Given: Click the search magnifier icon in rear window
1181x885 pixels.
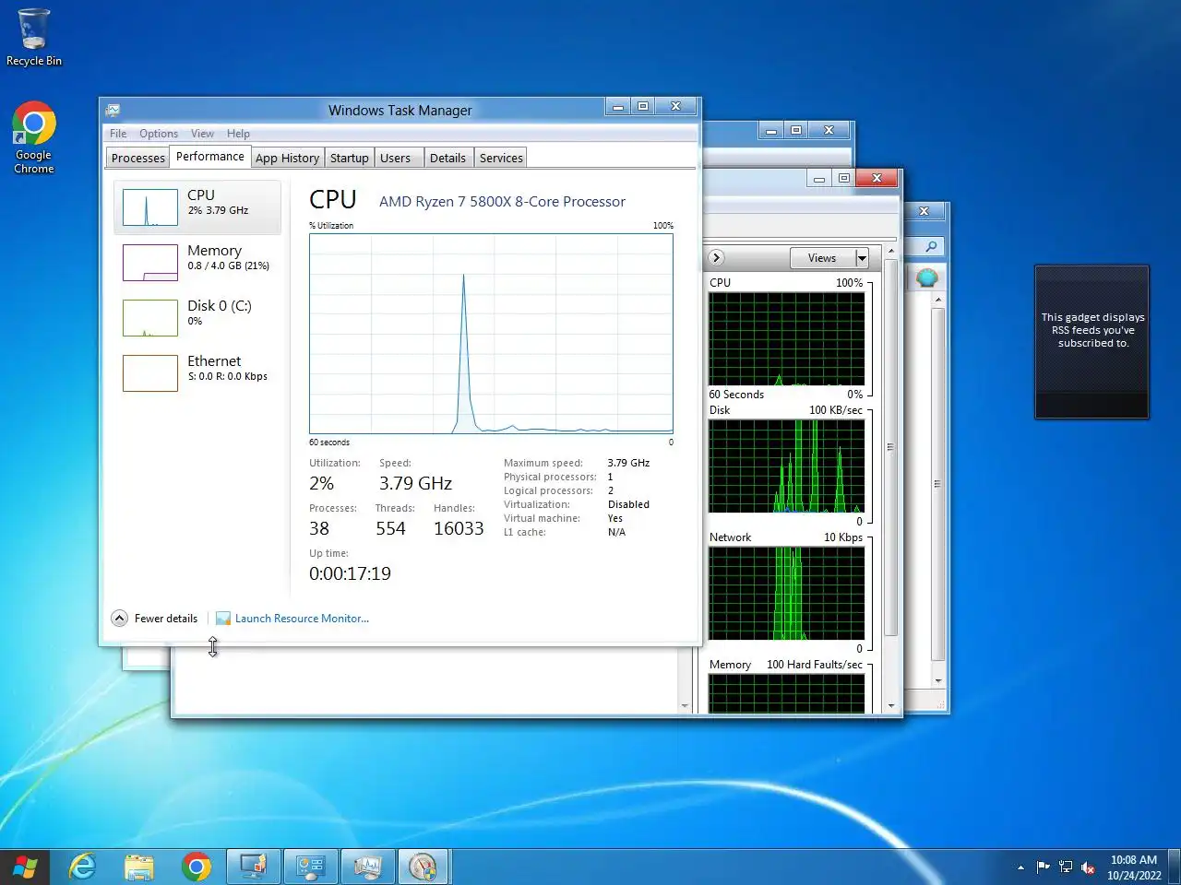Looking at the screenshot, I should coord(931,246).
